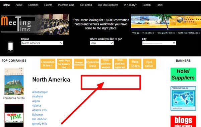Viewport: 201px width, 127px height.
Task: Expand the City dropdown
Action: [x=159, y=43]
